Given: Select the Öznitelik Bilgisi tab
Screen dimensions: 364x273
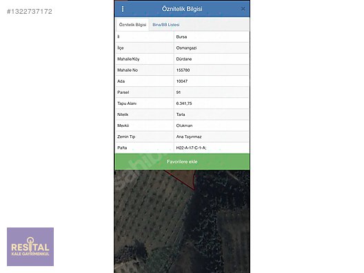Looking at the screenshot, I should pyautogui.click(x=132, y=25).
